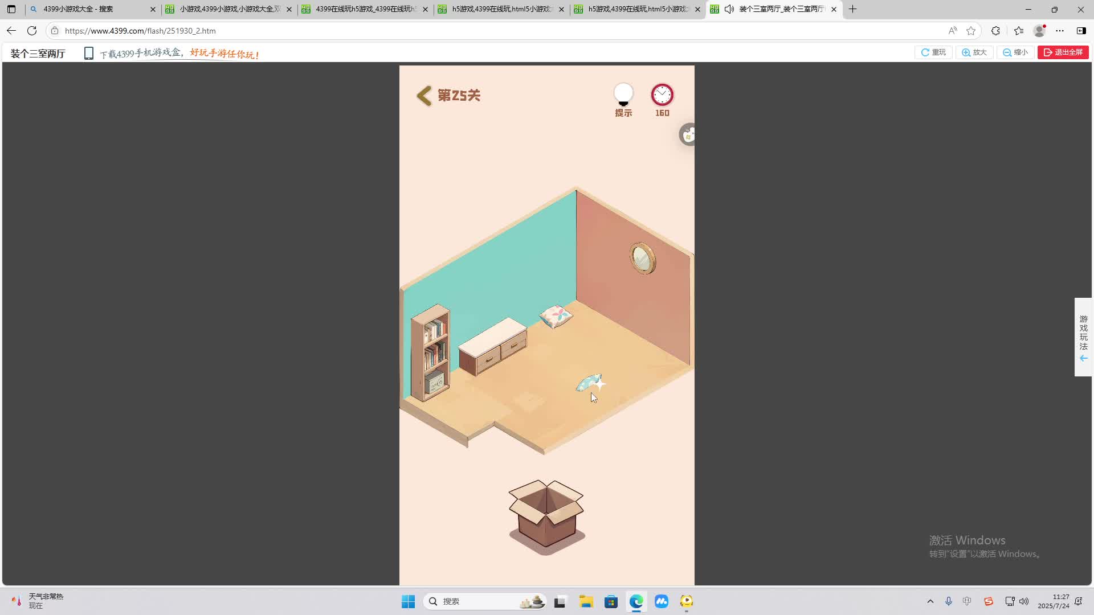Toggle the browser sidebar pane
Viewport: 1094px width, 615px height.
(x=1081, y=31)
